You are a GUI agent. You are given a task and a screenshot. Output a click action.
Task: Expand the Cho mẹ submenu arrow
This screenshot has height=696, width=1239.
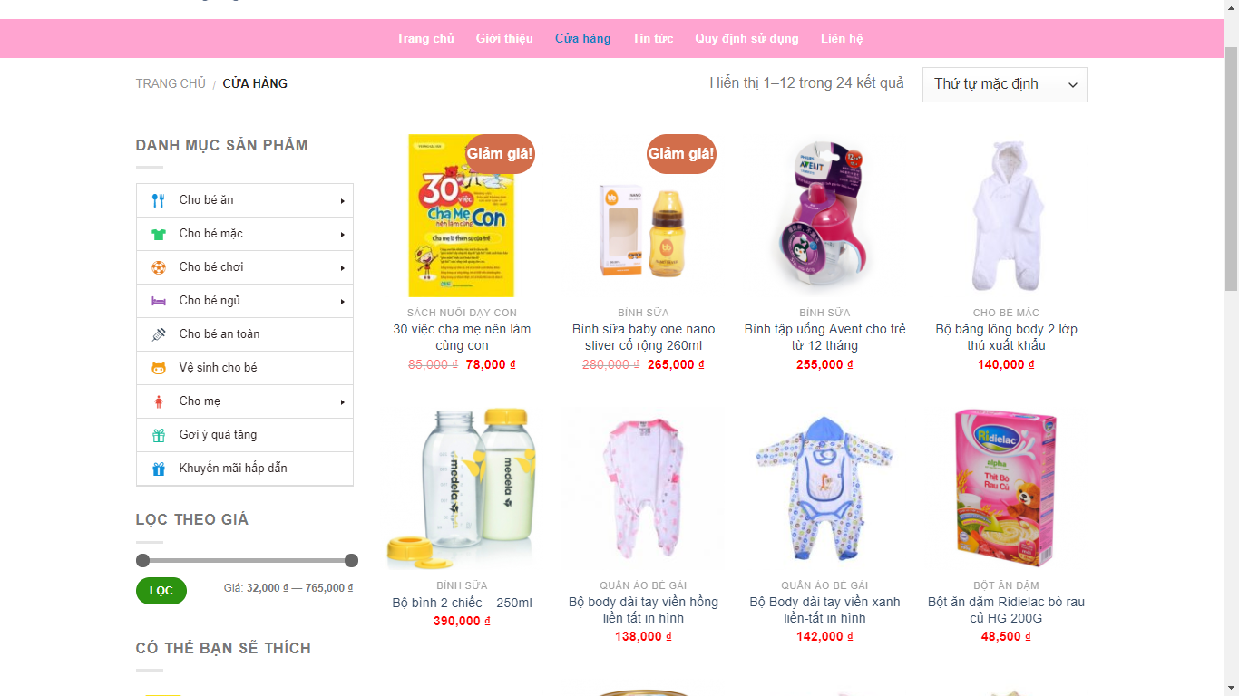tap(342, 402)
